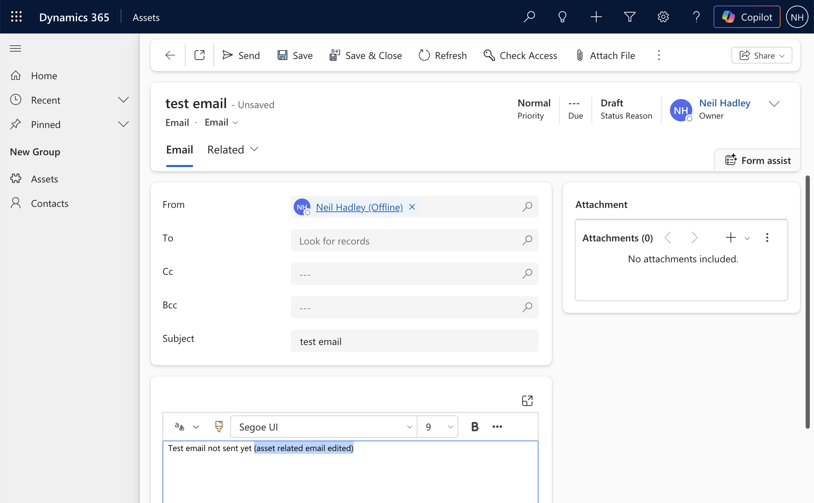Open the settings gear icon

click(663, 17)
